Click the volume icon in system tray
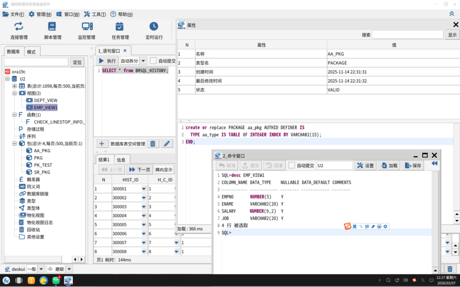 pos(405,280)
